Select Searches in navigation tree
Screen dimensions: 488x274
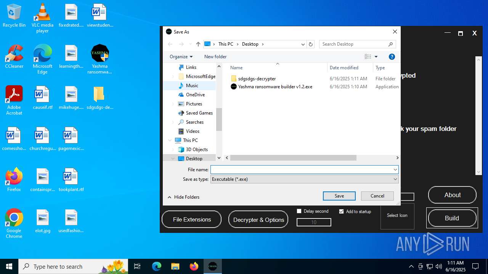(x=194, y=122)
